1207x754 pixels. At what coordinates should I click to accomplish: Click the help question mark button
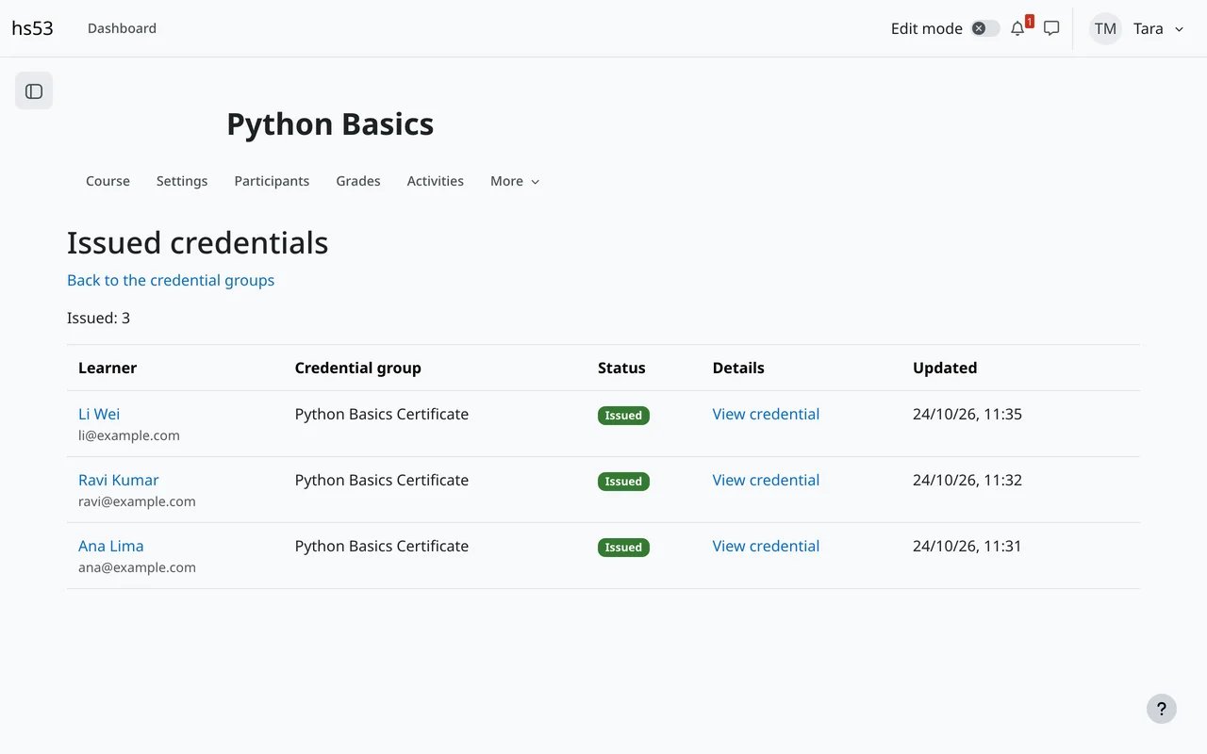[1162, 709]
